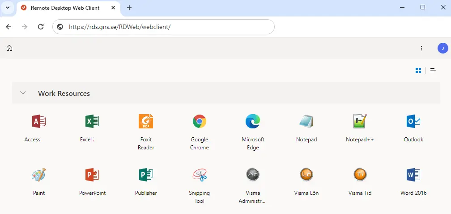Click the Snipping Tool label text
This screenshot has width=451, height=214.
click(200, 197)
